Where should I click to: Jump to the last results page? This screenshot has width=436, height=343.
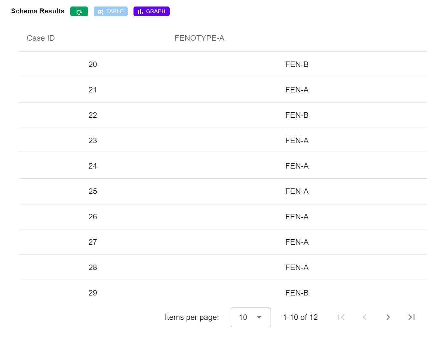tap(411, 317)
